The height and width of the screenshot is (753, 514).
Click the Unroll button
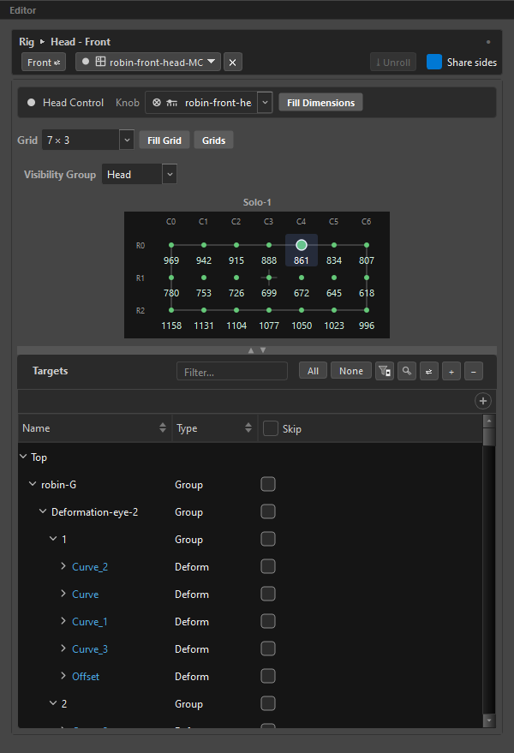tap(393, 62)
